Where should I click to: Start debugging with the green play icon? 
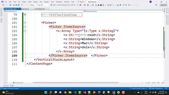point(51,5)
